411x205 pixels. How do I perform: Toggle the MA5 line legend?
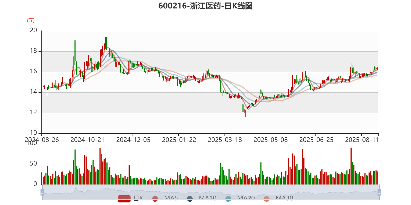pyautogui.click(x=165, y=198)
